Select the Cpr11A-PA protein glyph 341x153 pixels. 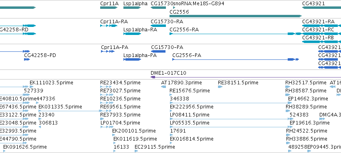[x=108, y=51]
